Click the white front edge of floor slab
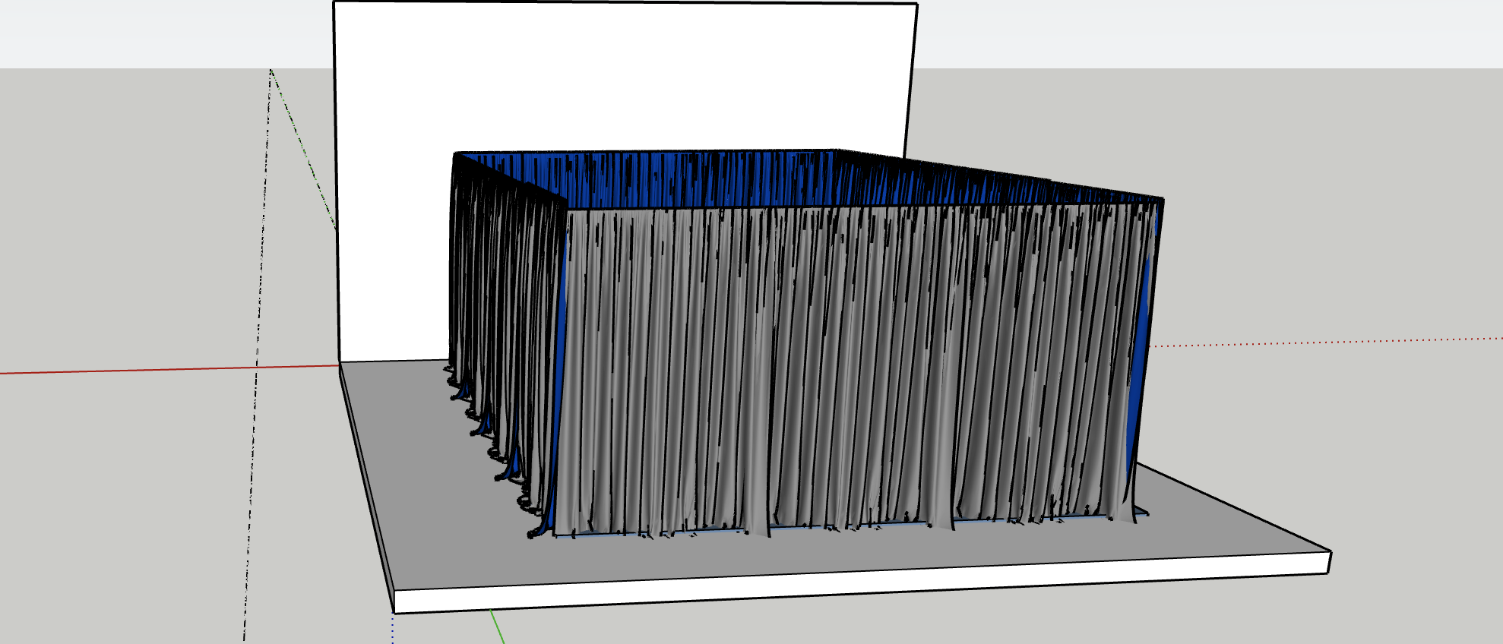This screenshot has height=644, width=1503. point(836,586)
